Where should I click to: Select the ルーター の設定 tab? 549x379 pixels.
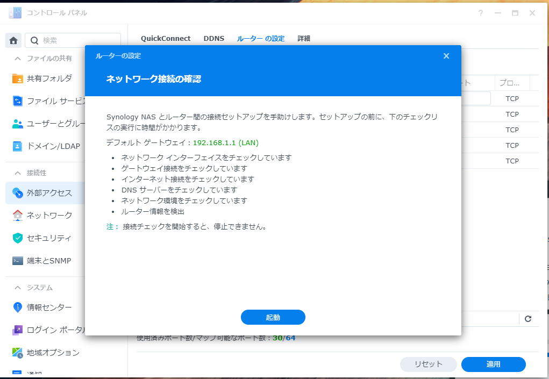coord(260,39)
